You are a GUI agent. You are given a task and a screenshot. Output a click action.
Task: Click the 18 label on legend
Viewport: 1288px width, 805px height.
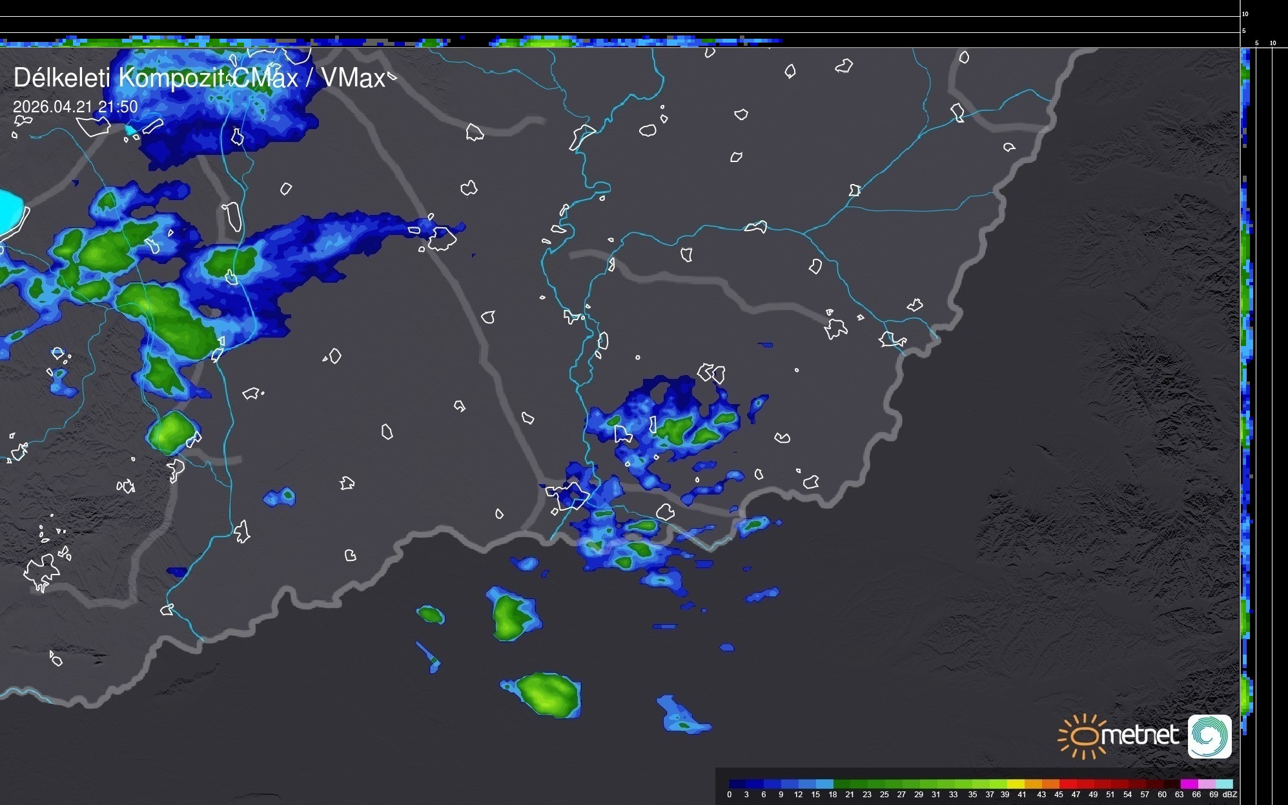point(832,795)
